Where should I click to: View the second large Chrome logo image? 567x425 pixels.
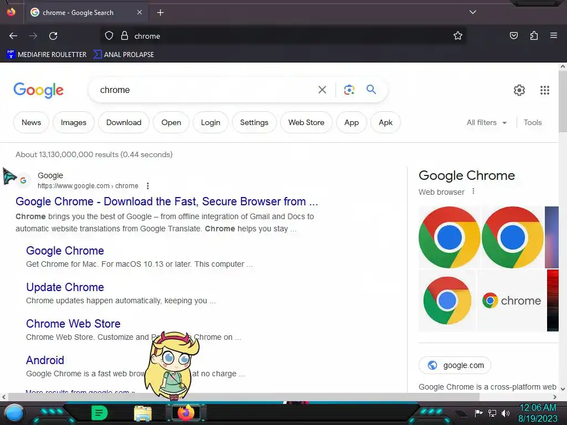click(x=513, y=237)
